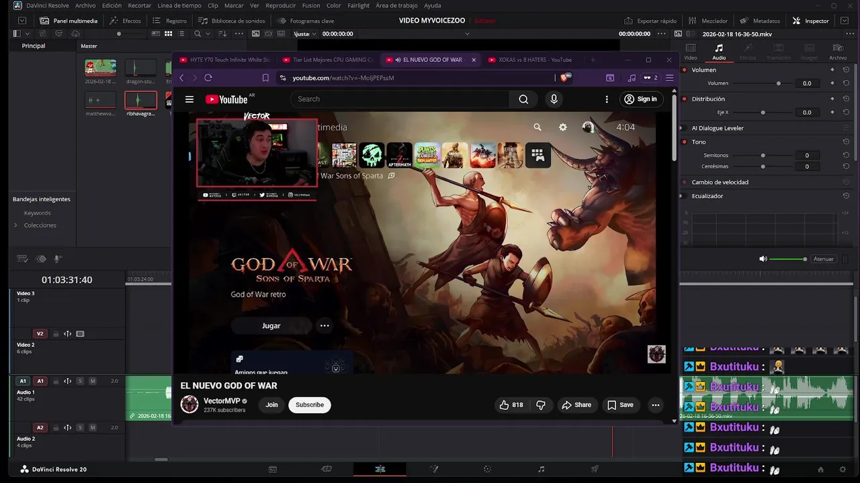The image size is (860, 483).
Task: Toggle the Volumen section enable dot
Action: point(685,70)
